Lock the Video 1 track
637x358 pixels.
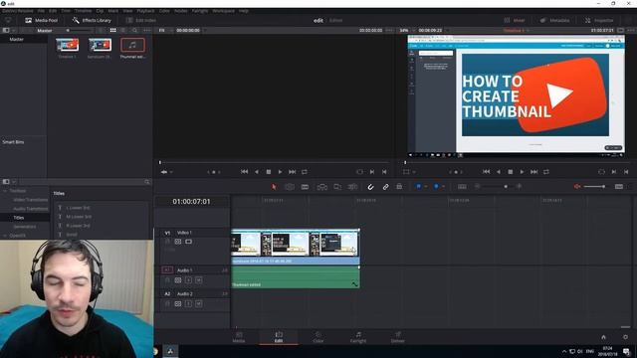(x=167, y=242)
